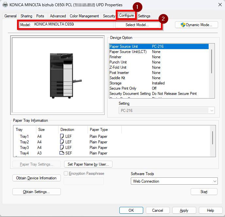Click Obtain Device Information button
The image size is (225, 217).
click(x=36, y=178)
